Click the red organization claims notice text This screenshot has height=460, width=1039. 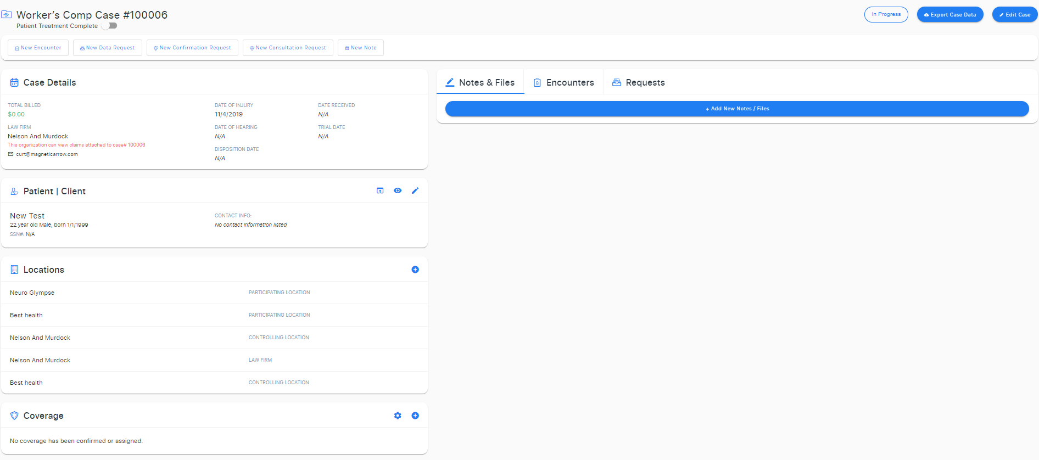point(76,145)
